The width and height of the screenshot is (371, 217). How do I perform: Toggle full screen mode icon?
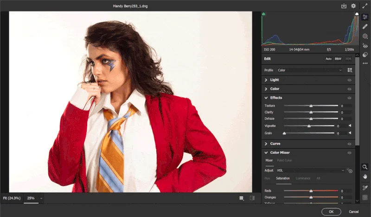coord(365,6)
